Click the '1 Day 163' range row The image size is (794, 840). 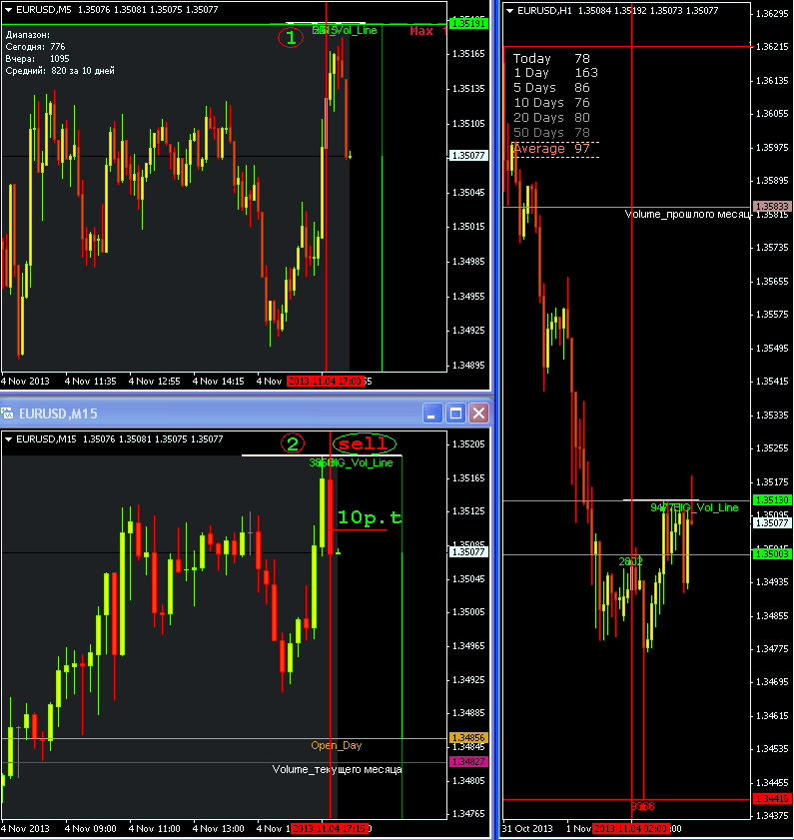click(555, 73)
